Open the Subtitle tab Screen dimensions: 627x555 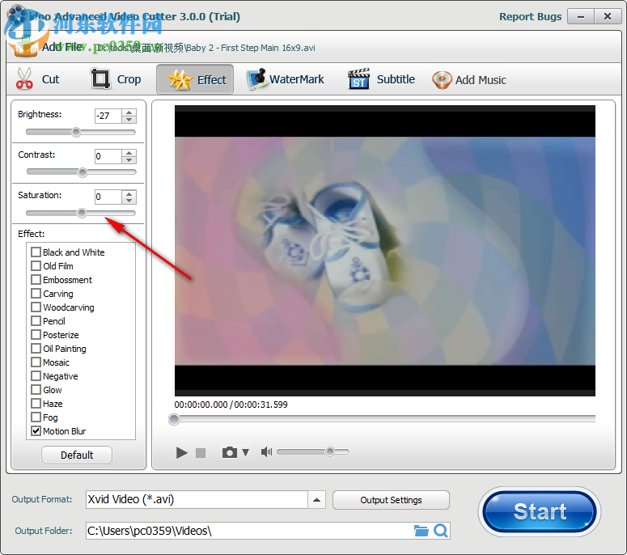[381, 79]
